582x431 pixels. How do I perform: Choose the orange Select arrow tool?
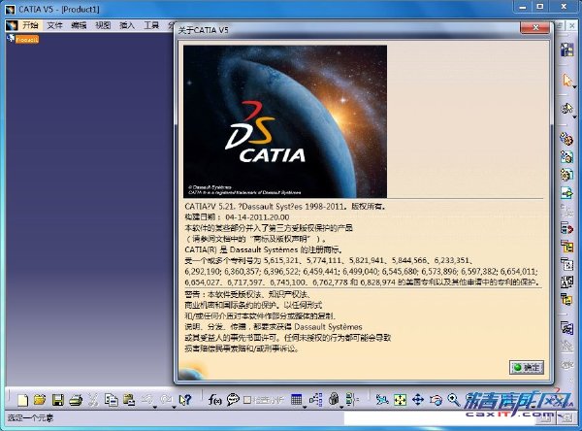pyautogui.click(x=566, y=80)
